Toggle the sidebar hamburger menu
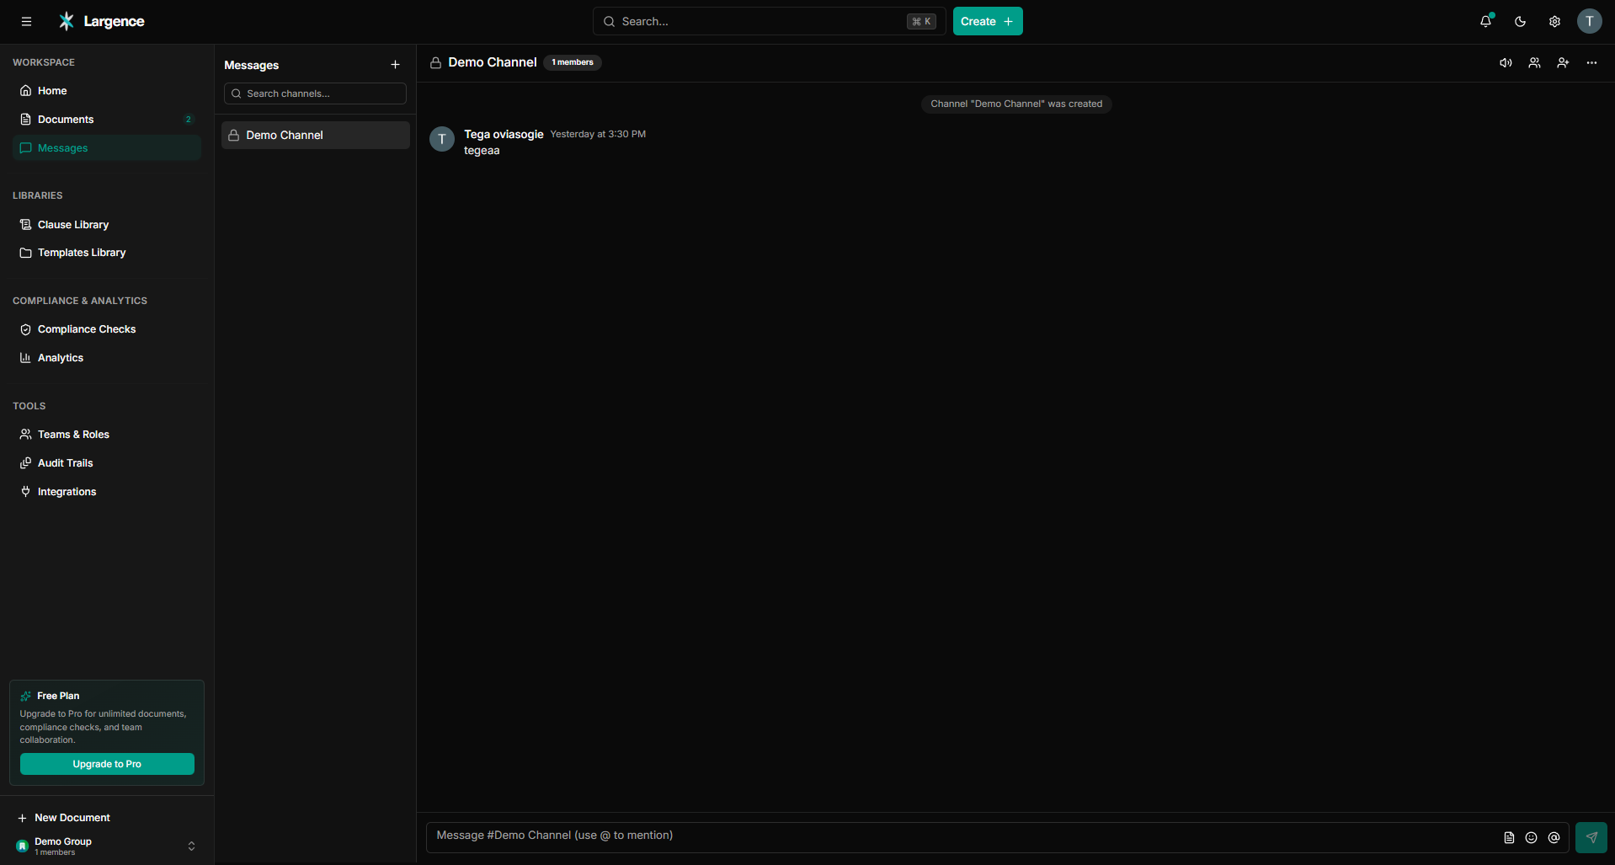This screenshot has height=865, width=1615. click(27, 22)
